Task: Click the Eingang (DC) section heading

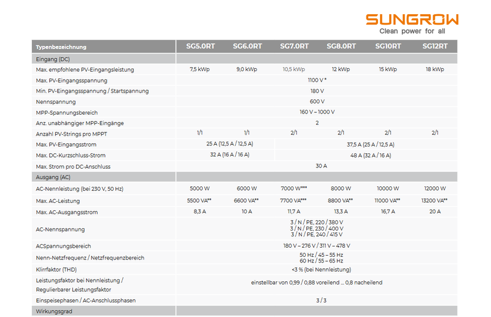Action: pyautogui.click(x=52, y=59)
